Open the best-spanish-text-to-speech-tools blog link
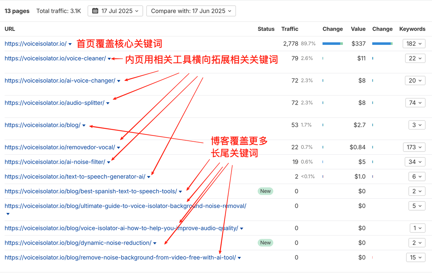Image resolution: width=432 pixels, height=275 pixels. click(x=91, y=191)
